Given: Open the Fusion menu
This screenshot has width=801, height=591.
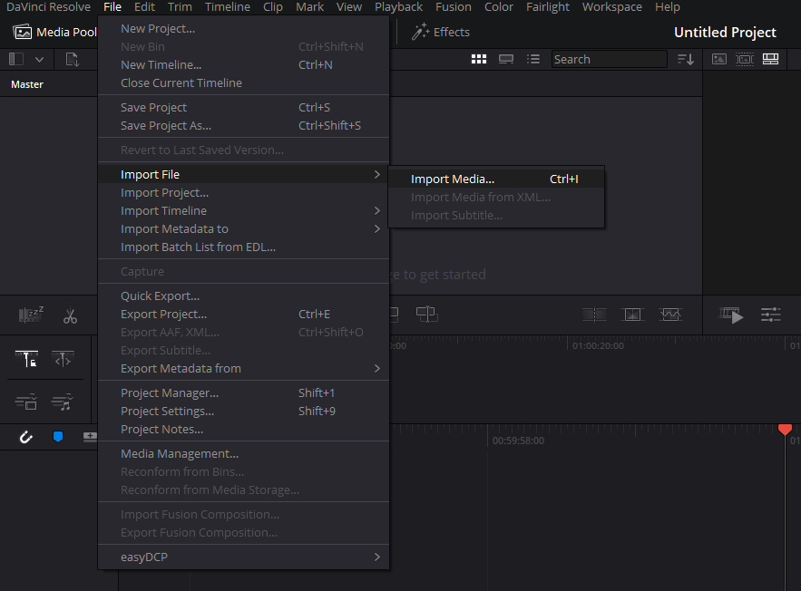Looking at the screenshot, I should click(x=454, y=7).
